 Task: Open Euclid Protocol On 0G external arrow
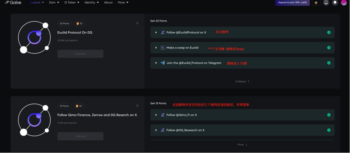(x=137, y=23)
